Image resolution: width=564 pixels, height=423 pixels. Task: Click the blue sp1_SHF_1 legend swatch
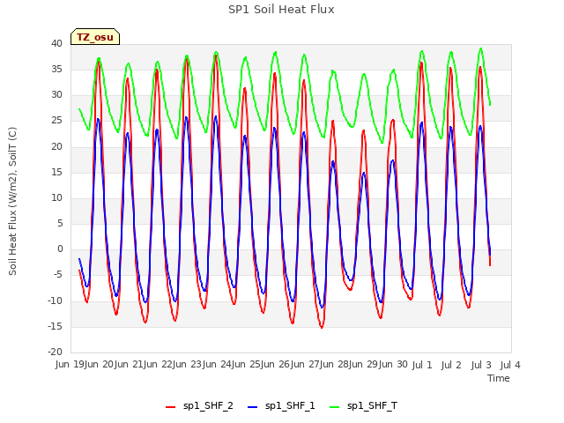coord(253,407)
